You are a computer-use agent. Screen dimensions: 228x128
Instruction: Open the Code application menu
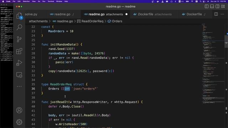(8, 1)
